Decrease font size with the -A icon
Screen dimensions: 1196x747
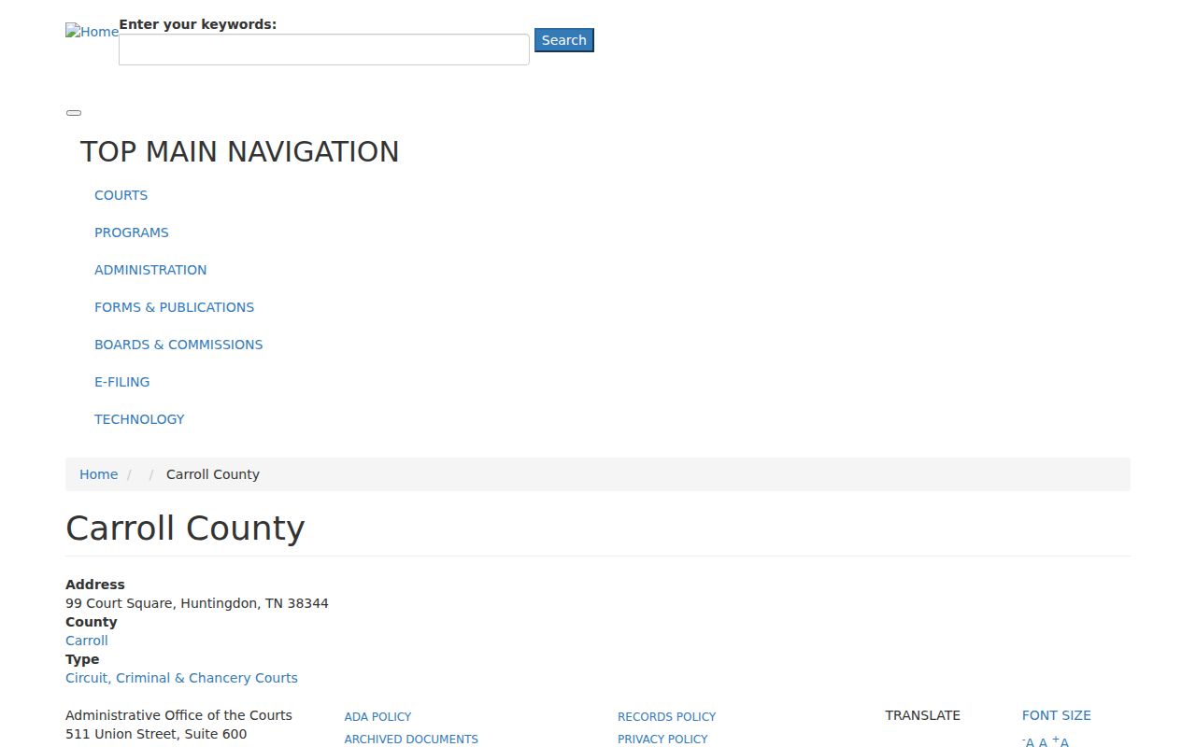[1028, 741]
